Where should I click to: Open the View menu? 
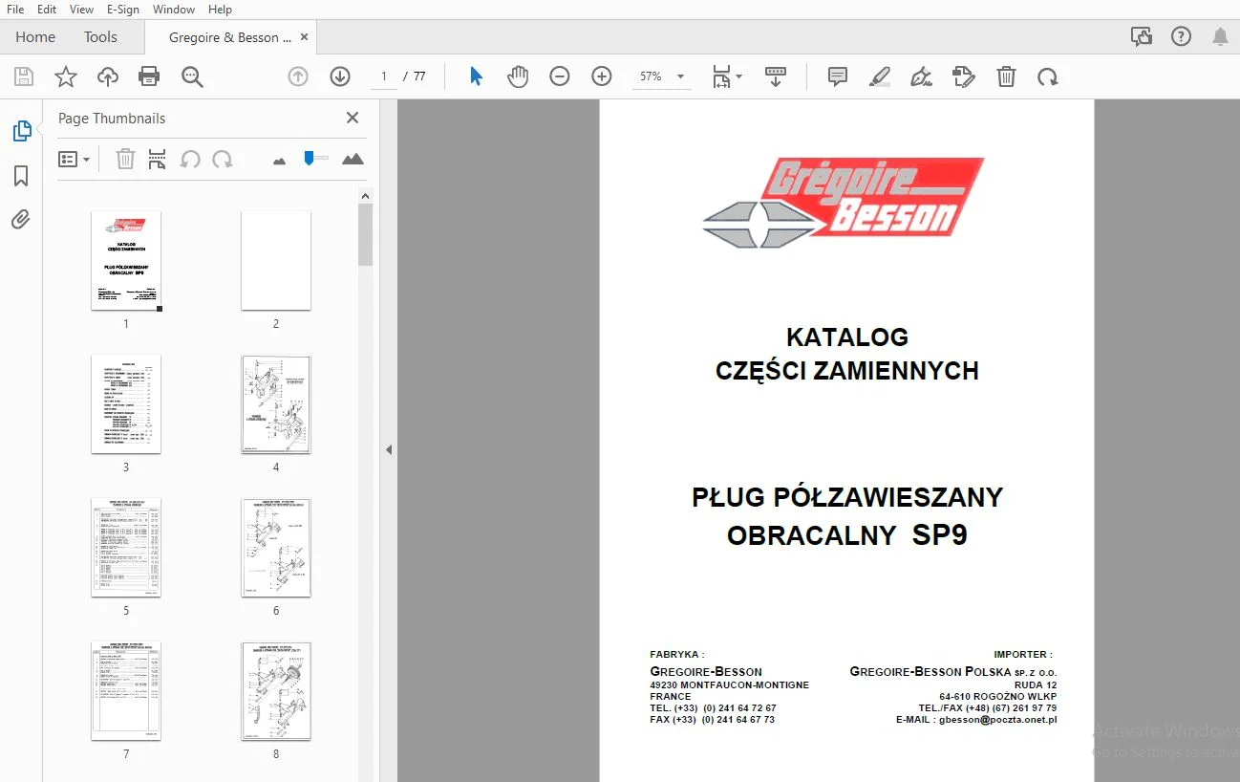pyautogui.click(x=82, y=10)
